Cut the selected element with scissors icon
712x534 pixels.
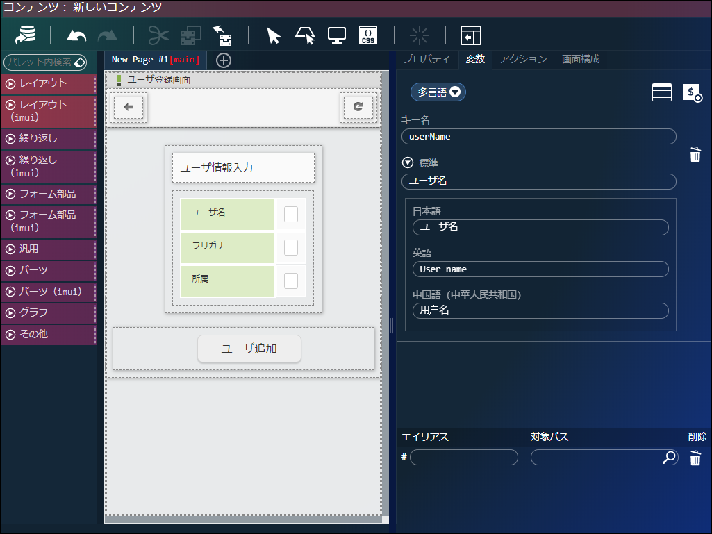(158, 35)
